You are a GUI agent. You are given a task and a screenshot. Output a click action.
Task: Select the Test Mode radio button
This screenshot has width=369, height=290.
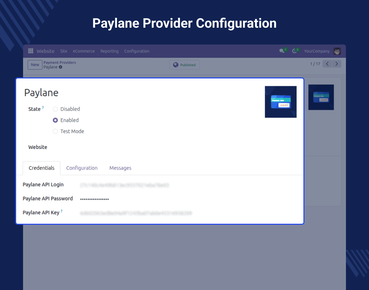[55, 131]
